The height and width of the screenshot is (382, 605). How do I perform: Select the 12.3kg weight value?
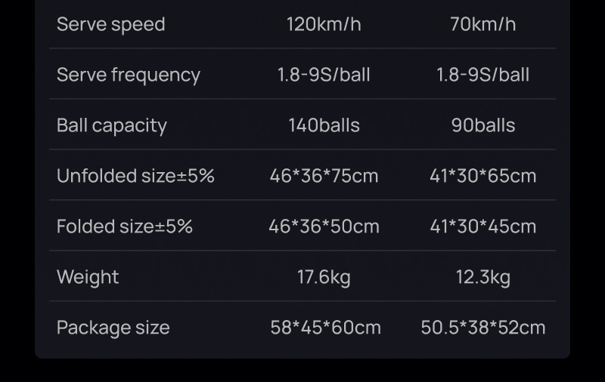click(482, 277)
